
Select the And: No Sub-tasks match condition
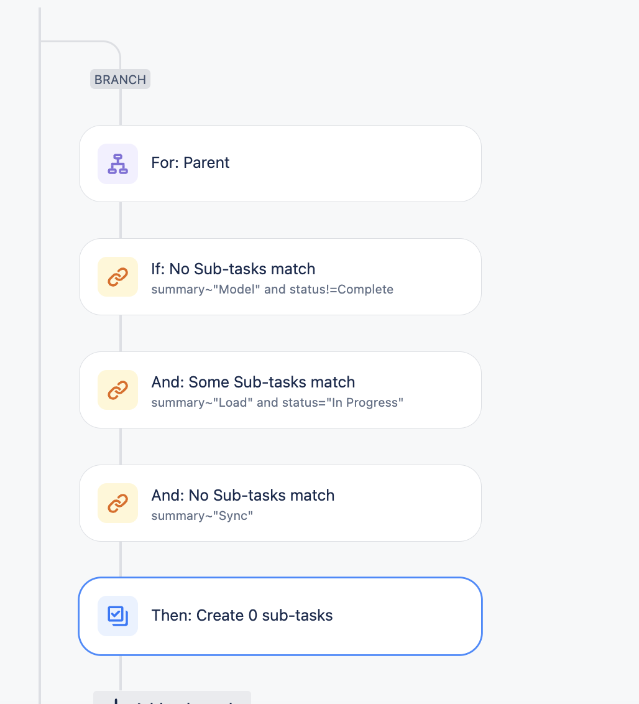pyautogui.click(x=280, y=503)
